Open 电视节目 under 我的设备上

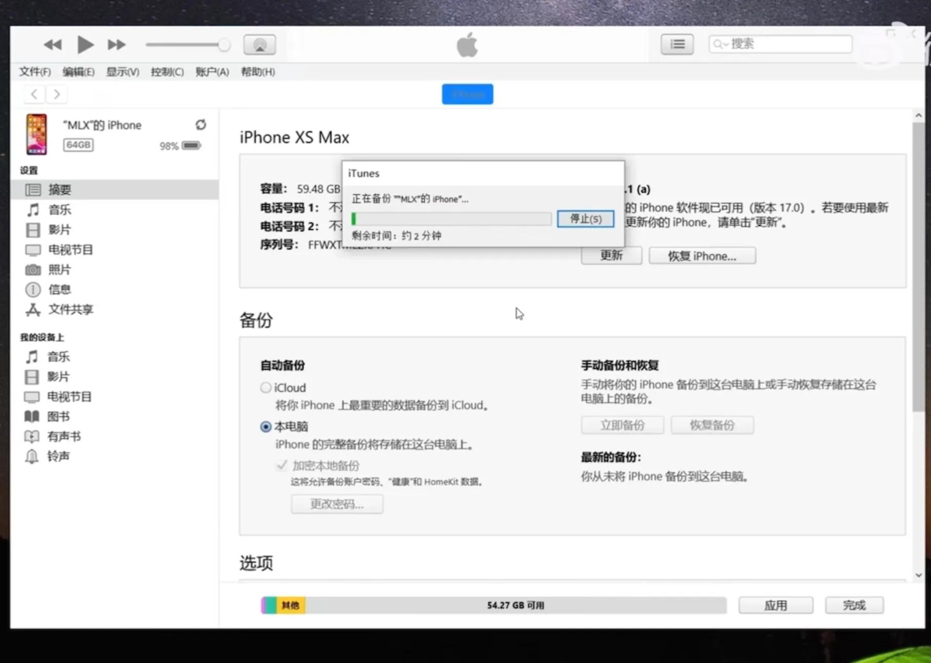coord(68,396)
